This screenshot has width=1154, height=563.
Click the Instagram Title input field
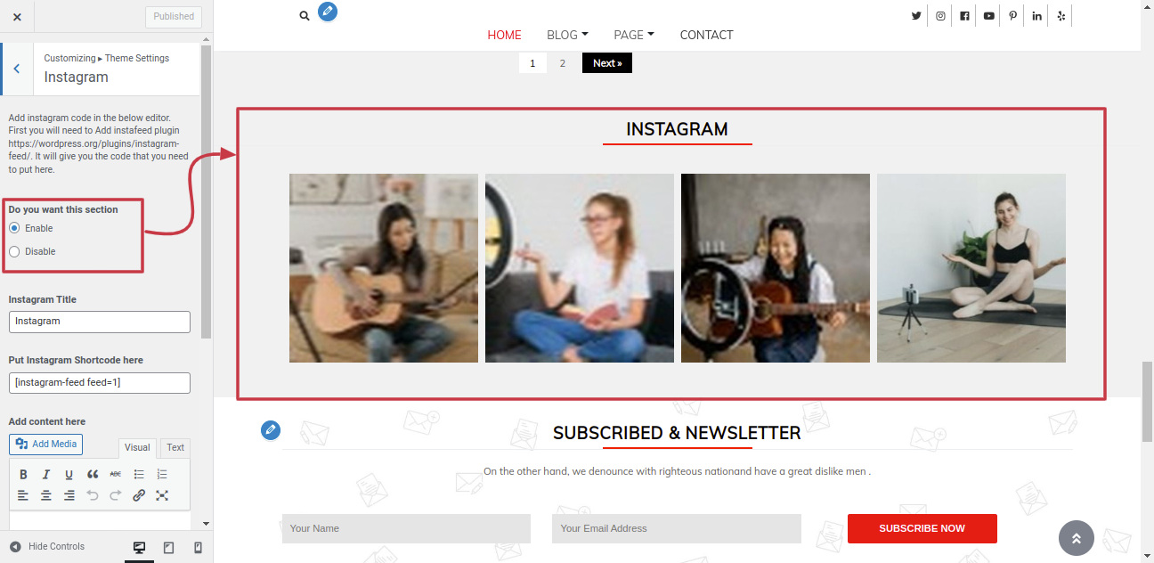[100, 322]
